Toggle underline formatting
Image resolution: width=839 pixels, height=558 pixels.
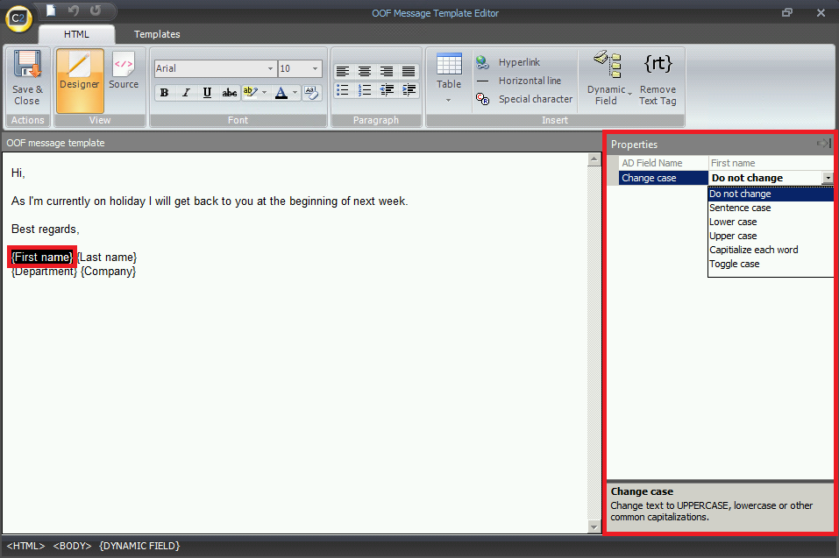[207, 93]
